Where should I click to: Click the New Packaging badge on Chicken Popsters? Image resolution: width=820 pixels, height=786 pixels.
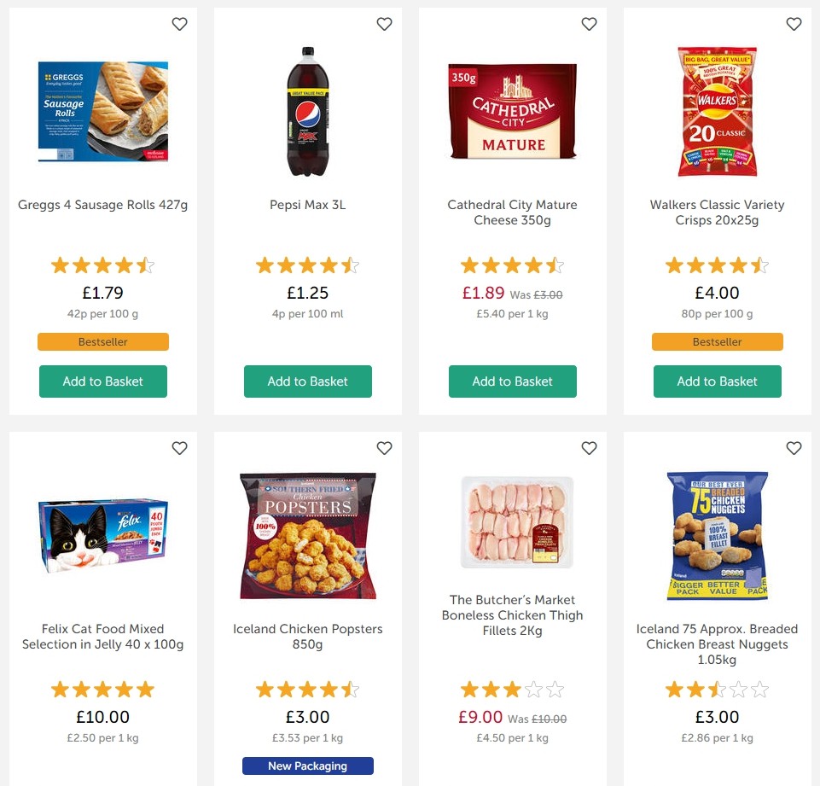pyautogui.click(x=307, y=766)
